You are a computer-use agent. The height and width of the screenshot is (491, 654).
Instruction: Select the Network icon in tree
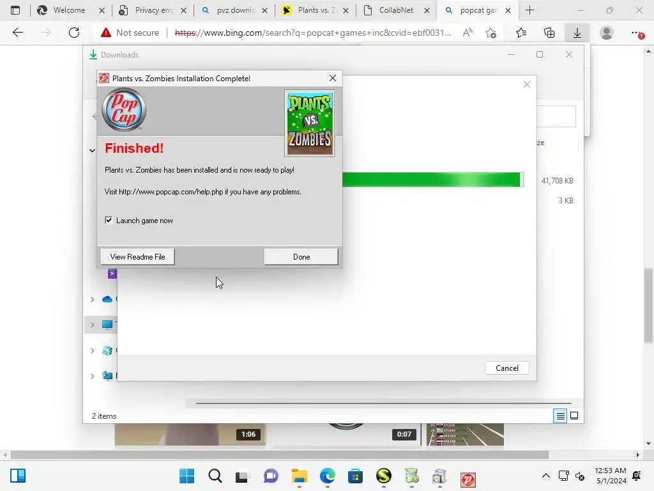pos(107,376)
